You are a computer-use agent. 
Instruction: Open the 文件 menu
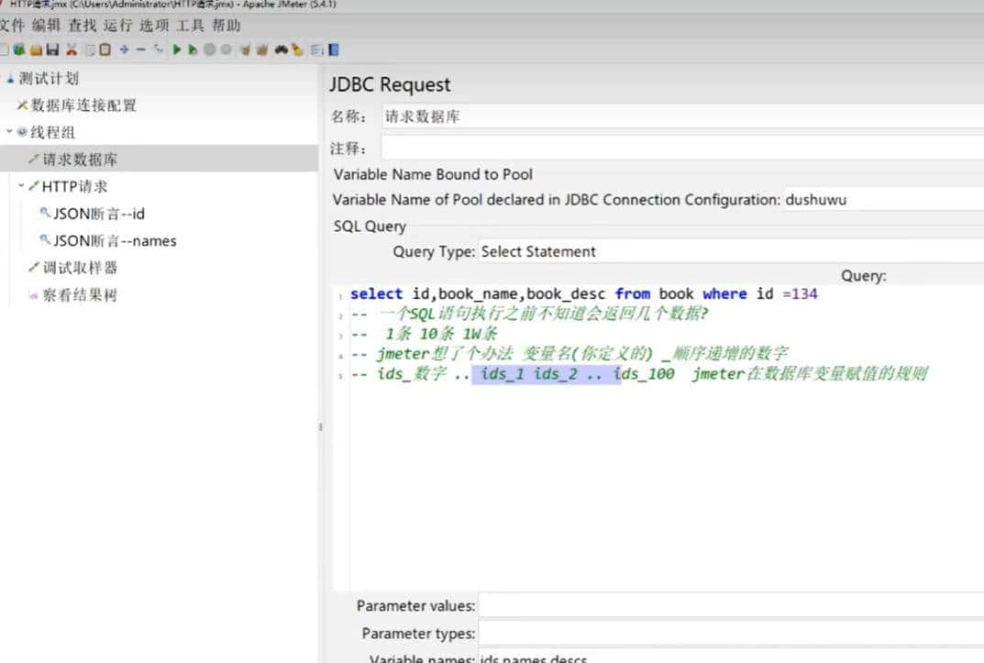tap(13, 26)
